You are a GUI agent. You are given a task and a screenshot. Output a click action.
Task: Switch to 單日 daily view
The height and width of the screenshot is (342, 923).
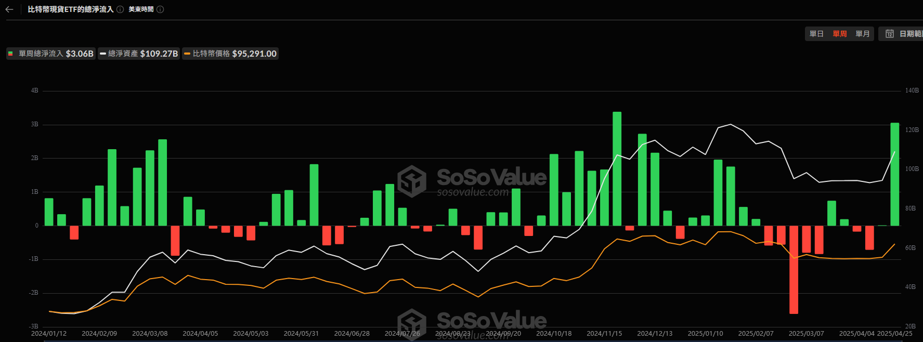coord(816,34)
